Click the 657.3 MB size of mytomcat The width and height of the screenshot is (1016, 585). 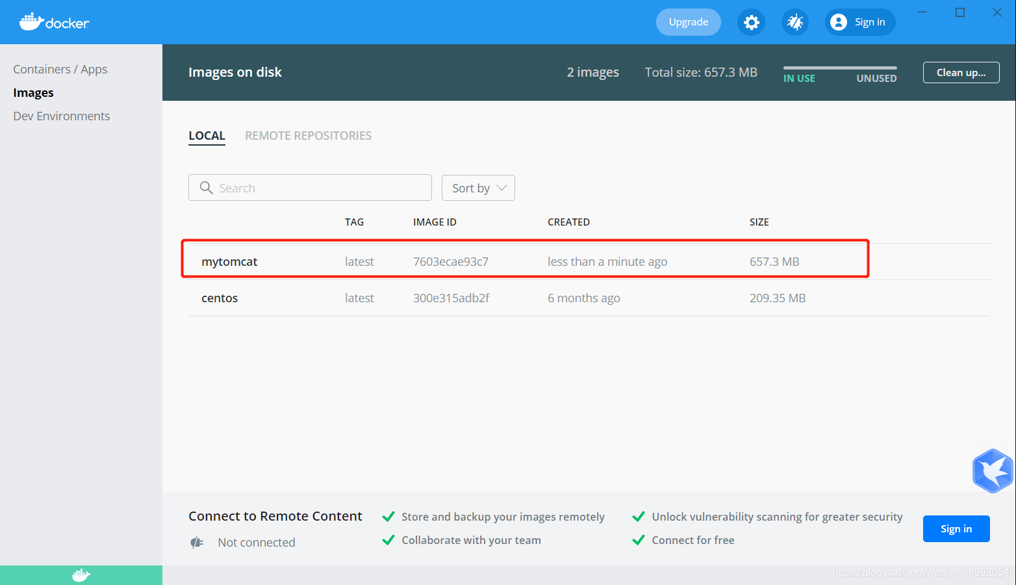[774, 262]
